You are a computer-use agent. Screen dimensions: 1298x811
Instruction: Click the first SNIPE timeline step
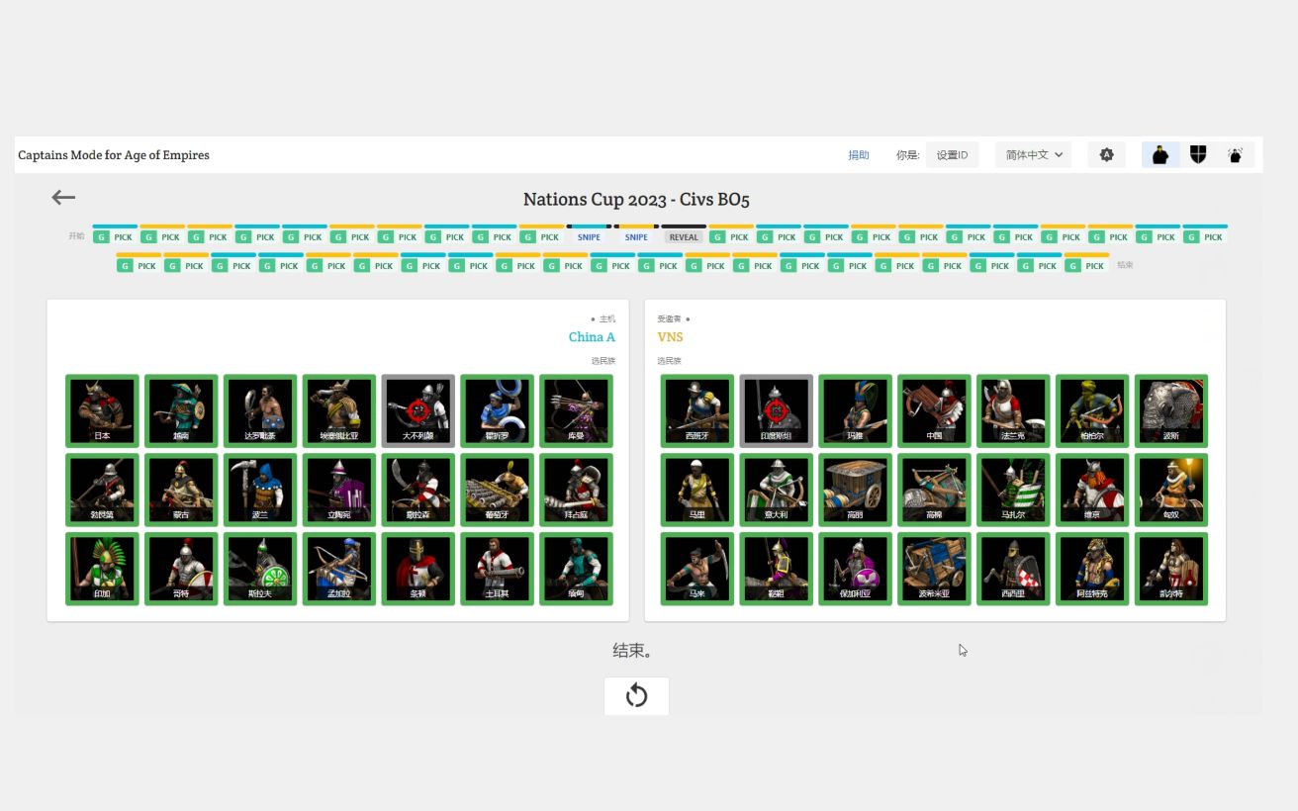[589, 237]
